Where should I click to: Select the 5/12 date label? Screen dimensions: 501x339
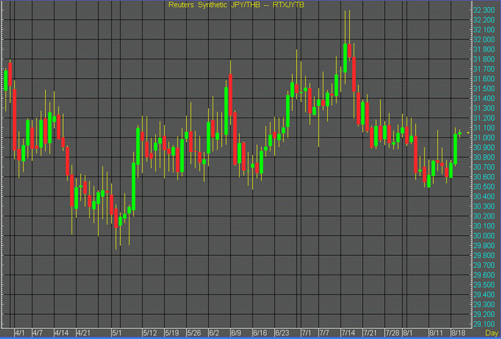pyautogui.click(x=150, y=333)
